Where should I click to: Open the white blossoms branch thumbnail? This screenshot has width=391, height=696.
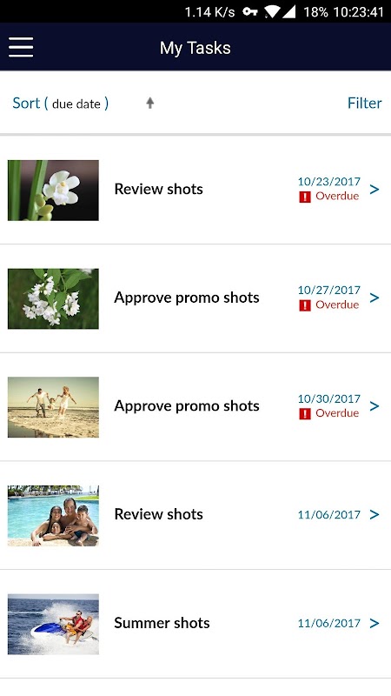[53, 298]
